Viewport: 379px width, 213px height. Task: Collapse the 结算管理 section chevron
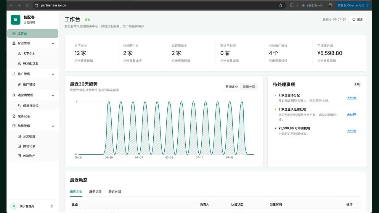tap(53, 126)
